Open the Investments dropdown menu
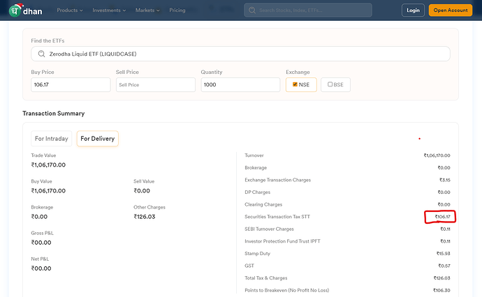Image resolution: width=482 pixels, height=297 pixels. (109, 10)
